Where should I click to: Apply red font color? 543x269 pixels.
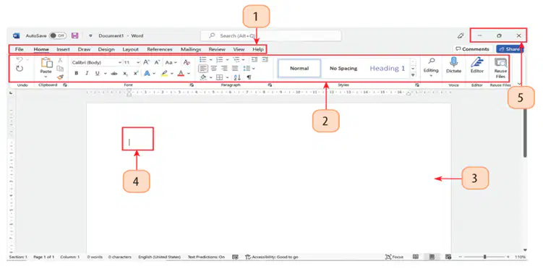(x=181, y=73)
